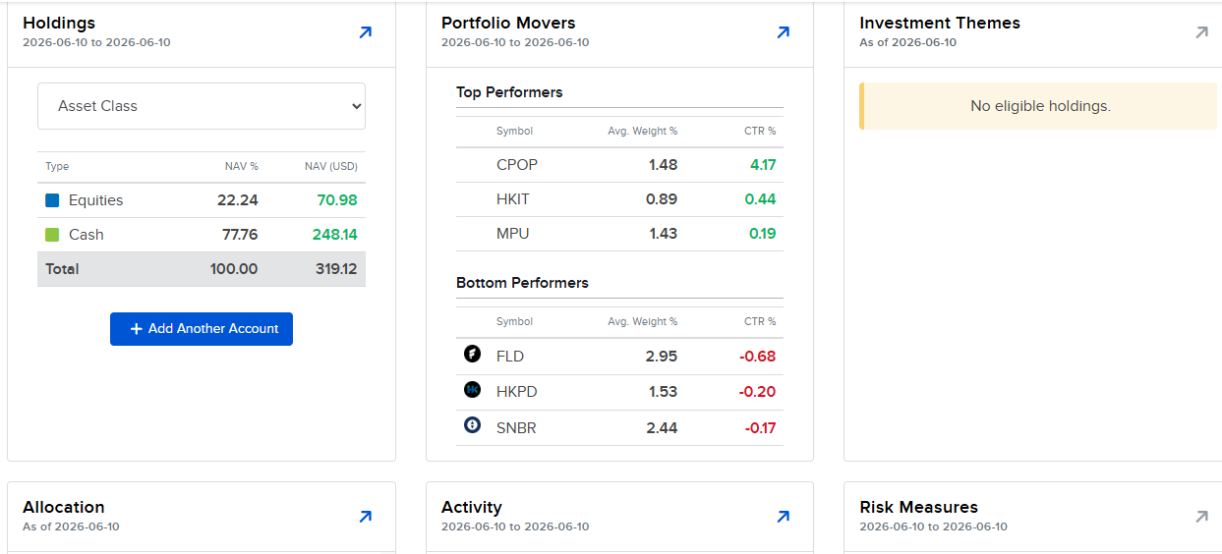Click the Type column header in Holdings

coord(57,167)
